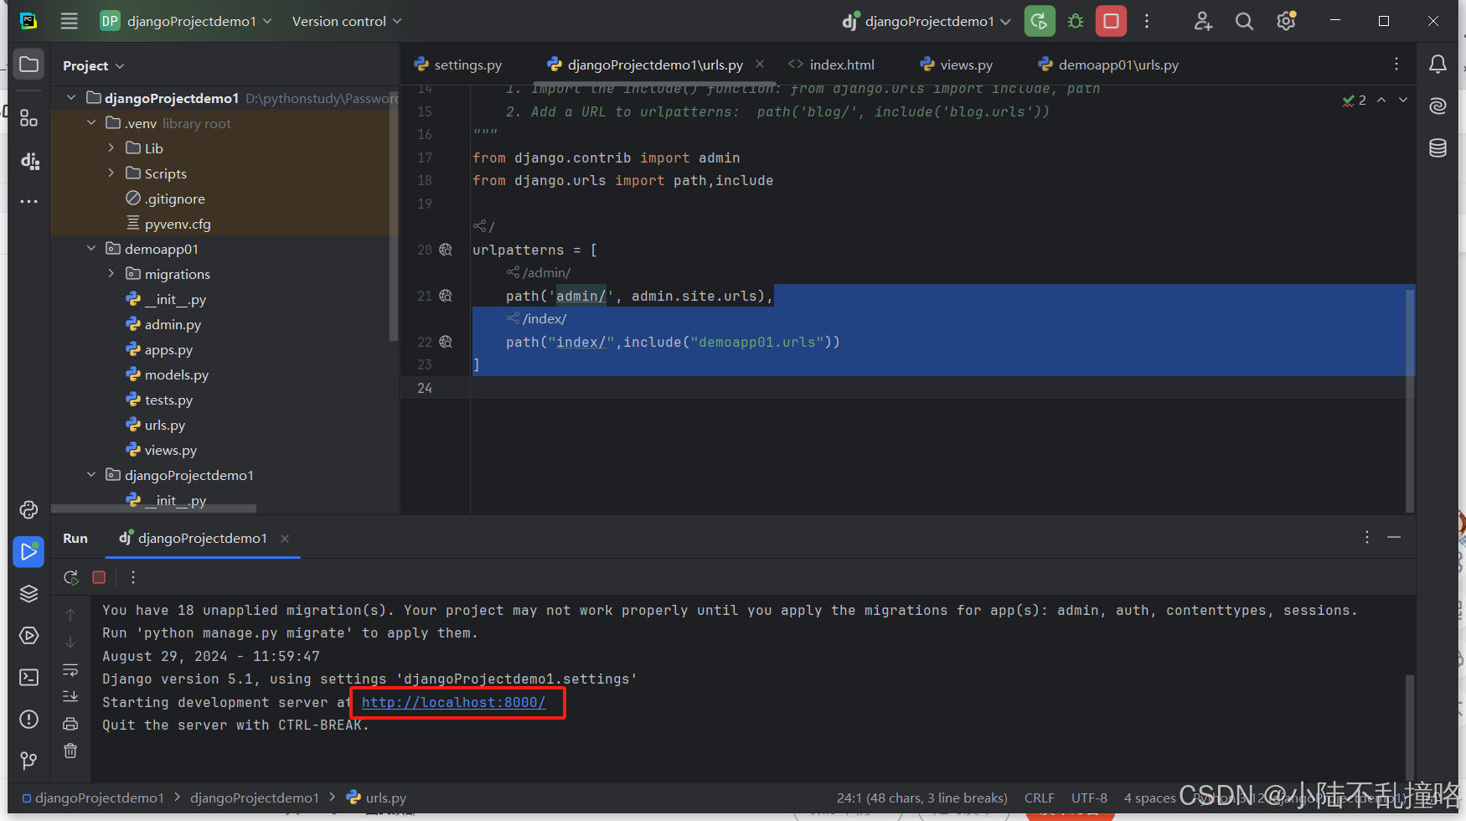Switch to settings.py editor tab
The width and height of the screenshot is (1466, 821).
pyautogui.click(x=458, y=65)
